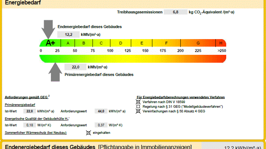Click the Treibhausgasemissionen value field 6,8
The width and height of the screenshot is (266, 149).
point(175,12)
